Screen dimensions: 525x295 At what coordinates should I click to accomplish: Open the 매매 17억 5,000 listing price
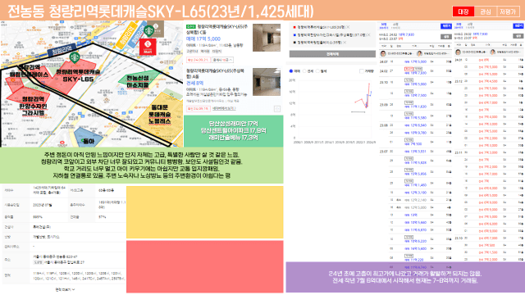(x=203, y=39)
